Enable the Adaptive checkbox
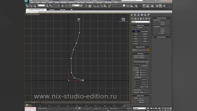This screenshot has height=111, width=197. (138, 102)
